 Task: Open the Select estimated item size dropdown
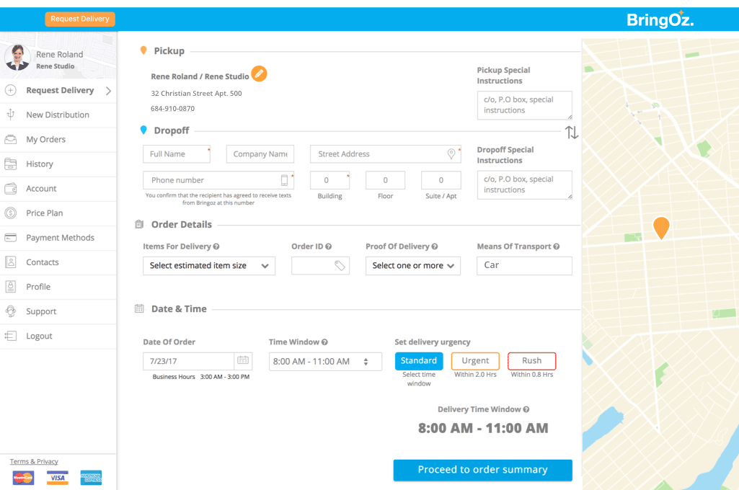pos(209,266)
